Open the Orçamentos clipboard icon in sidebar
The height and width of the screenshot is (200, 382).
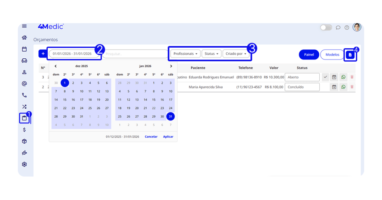pyautogui.click(x=24, y=119)
